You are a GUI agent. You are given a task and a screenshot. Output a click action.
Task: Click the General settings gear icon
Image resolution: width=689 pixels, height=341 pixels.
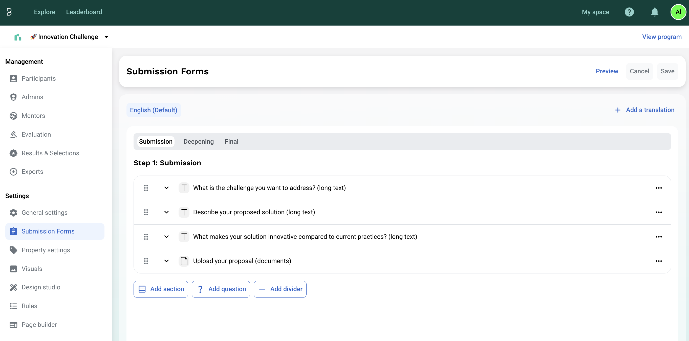point(13,213)
